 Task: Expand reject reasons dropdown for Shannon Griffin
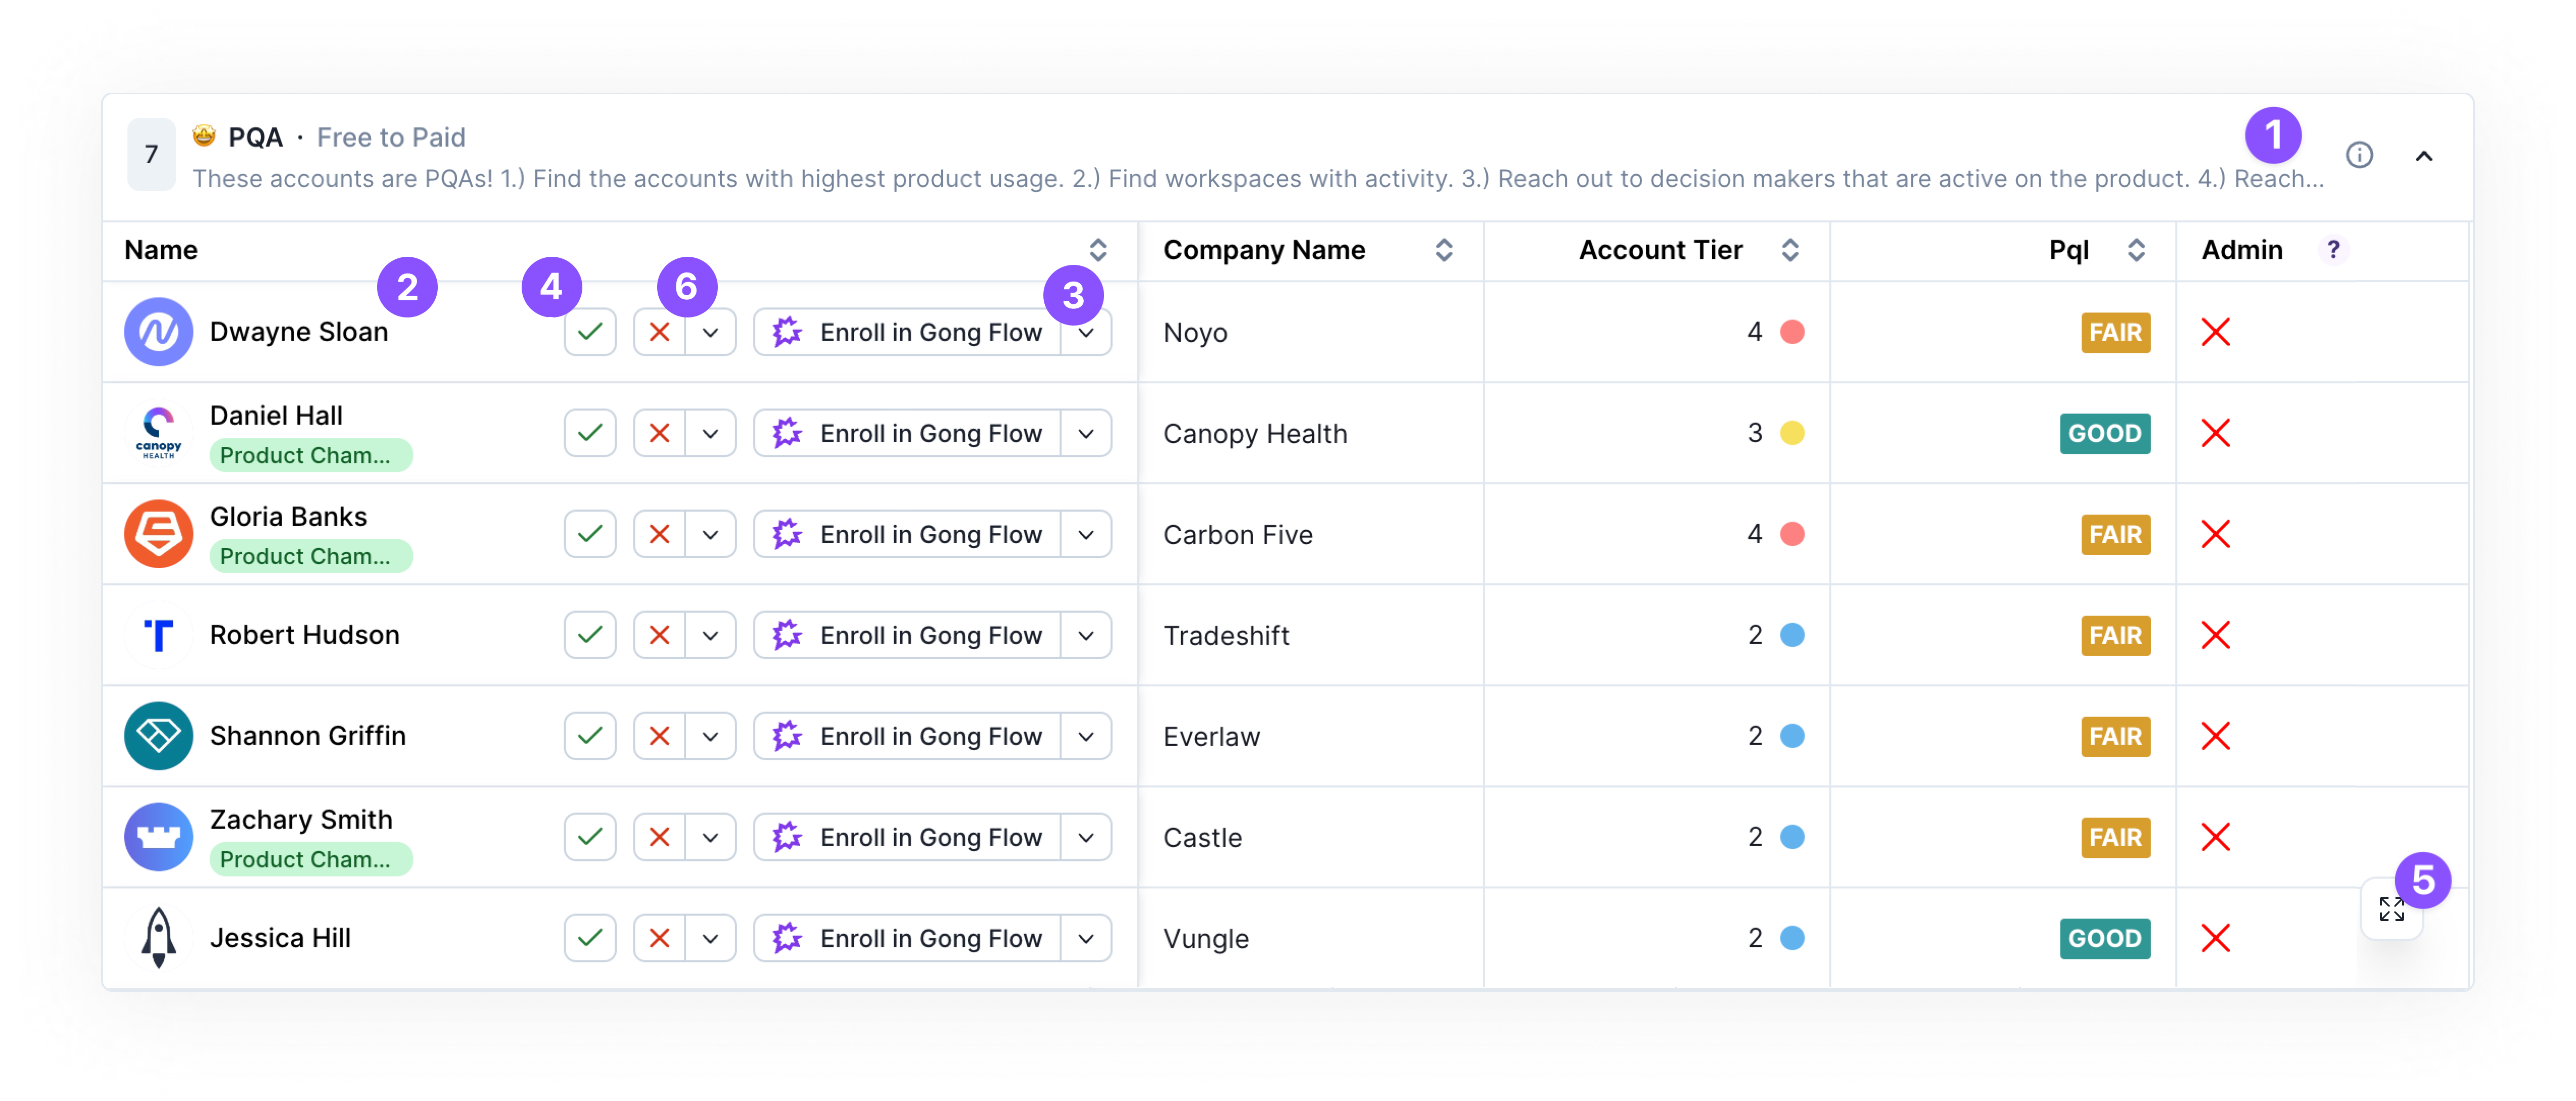point(710,736)
